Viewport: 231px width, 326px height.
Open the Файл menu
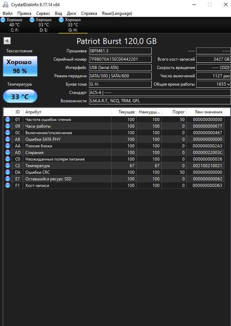(7, 14)
